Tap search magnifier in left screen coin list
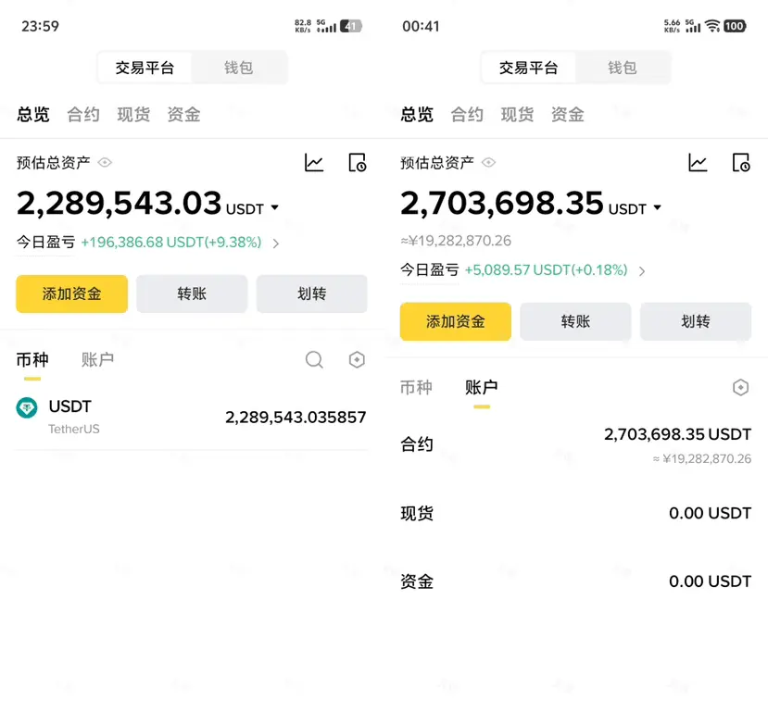 click(x=314, y=360)
